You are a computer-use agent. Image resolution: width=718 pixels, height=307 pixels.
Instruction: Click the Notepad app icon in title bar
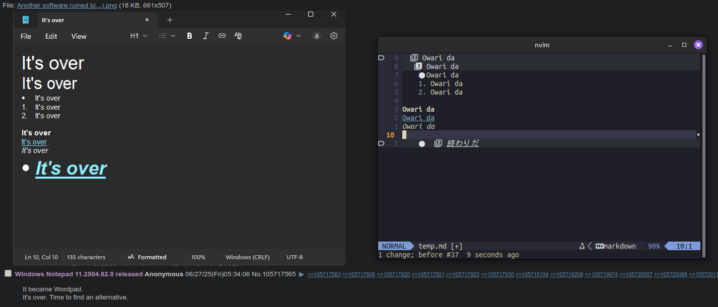pyautogui.click(x=26, y=20)
